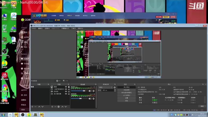The image size is (208, 117).
Task: Decrease transition duration with down arrow
Action: tap(115, 91)
